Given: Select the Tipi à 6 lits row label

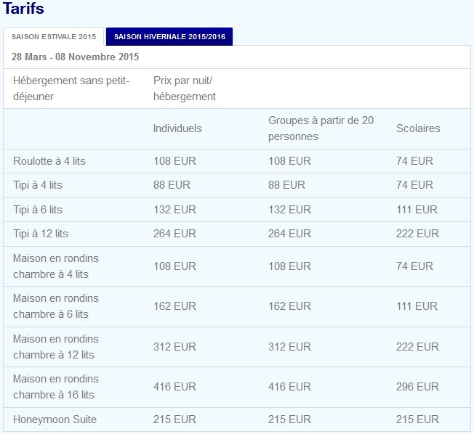Looking at the screenshot, I should coord(38,210).
